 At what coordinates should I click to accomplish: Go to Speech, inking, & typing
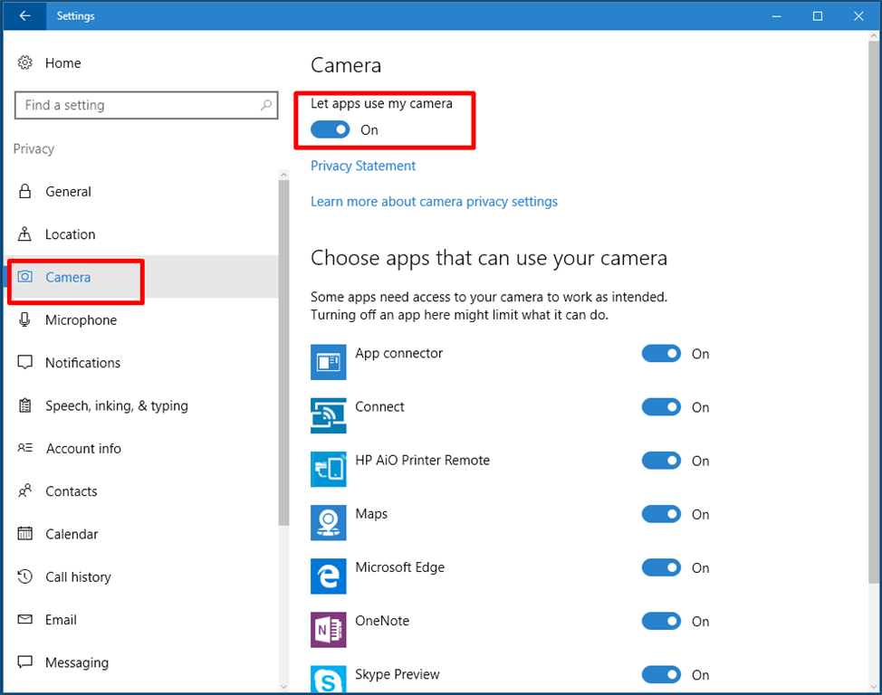tap(116, 405)
